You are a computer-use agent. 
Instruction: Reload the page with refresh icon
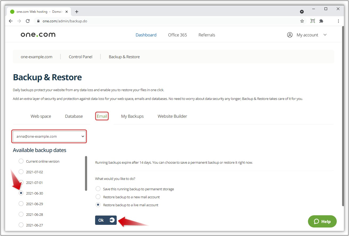tap(28, 21)
